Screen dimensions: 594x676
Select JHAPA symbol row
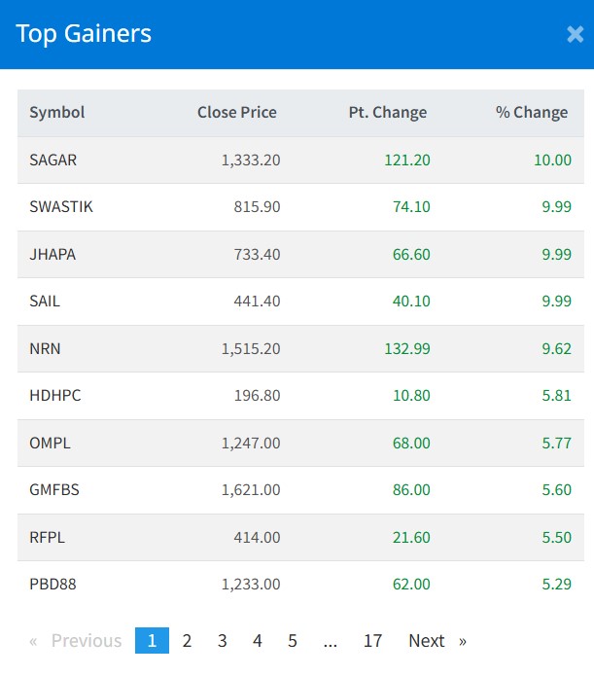[x=52, y=254]
